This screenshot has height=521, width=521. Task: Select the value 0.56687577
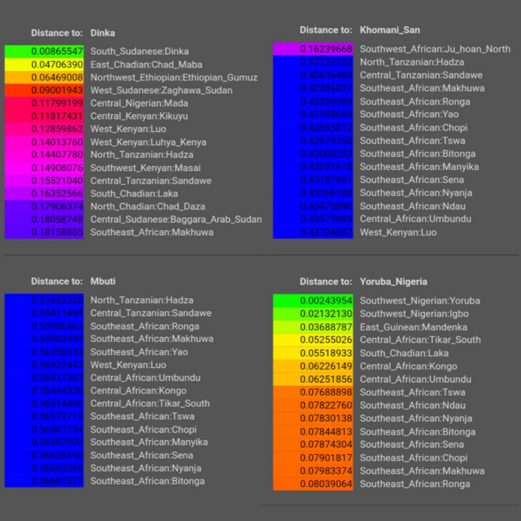tap(57, 481)
